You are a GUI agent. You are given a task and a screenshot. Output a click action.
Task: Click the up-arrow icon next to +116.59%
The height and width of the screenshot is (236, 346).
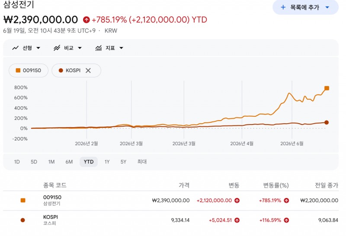point(286,220)
